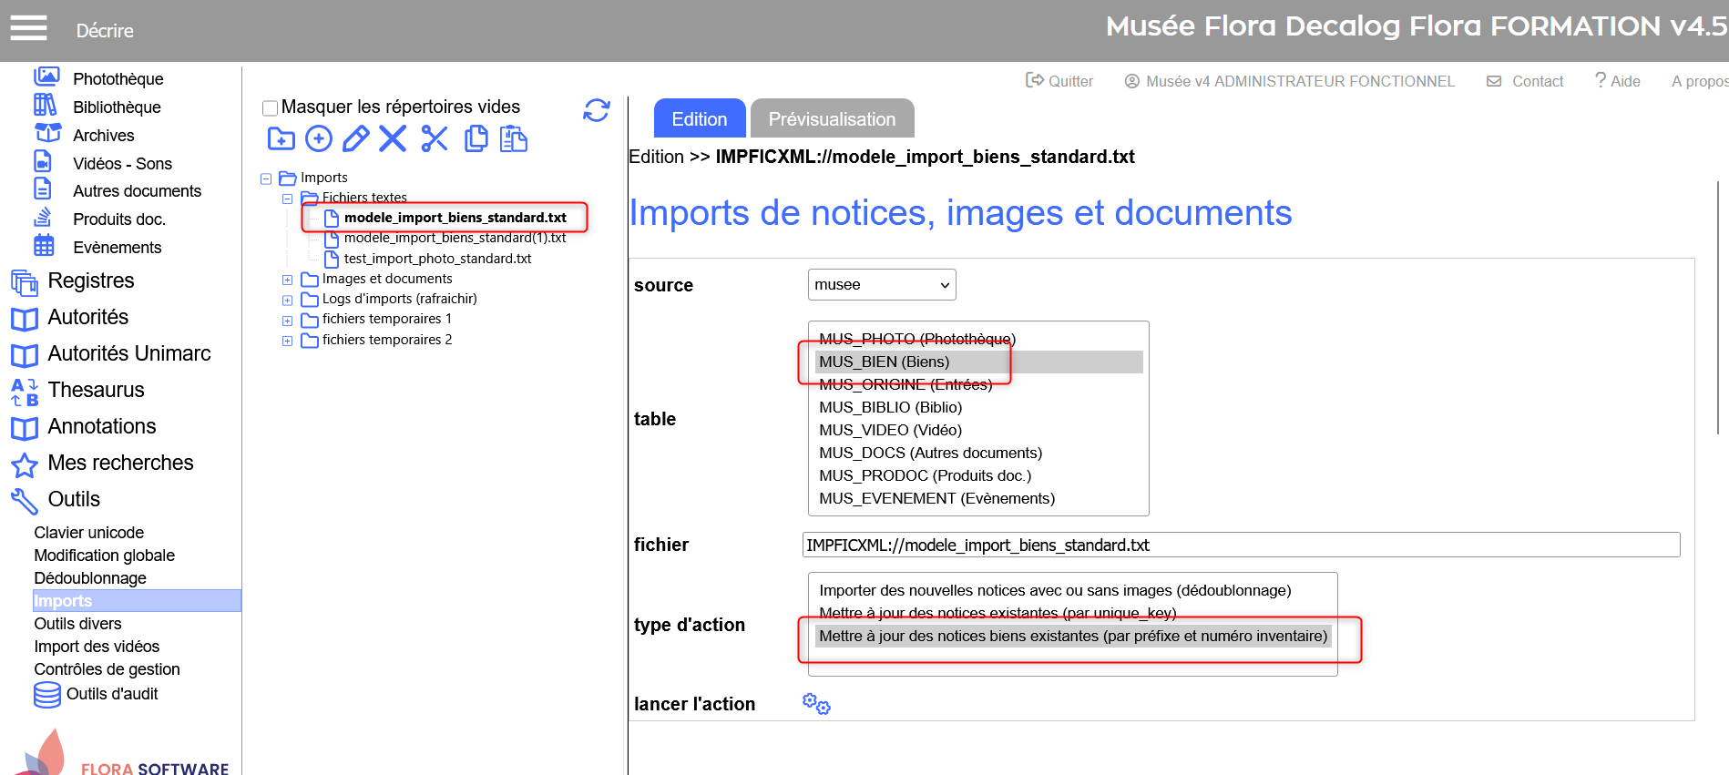Open the Aide help link

point(1618,81)
